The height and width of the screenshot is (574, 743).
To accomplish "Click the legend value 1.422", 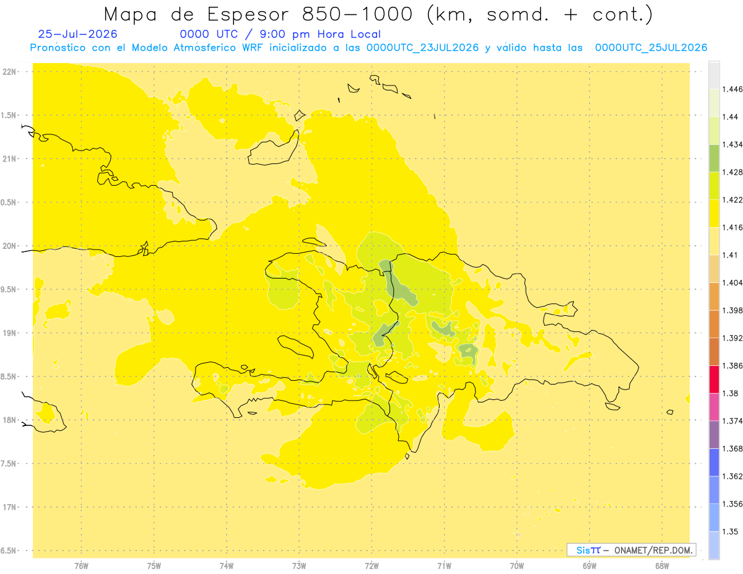I will (732, 199).
